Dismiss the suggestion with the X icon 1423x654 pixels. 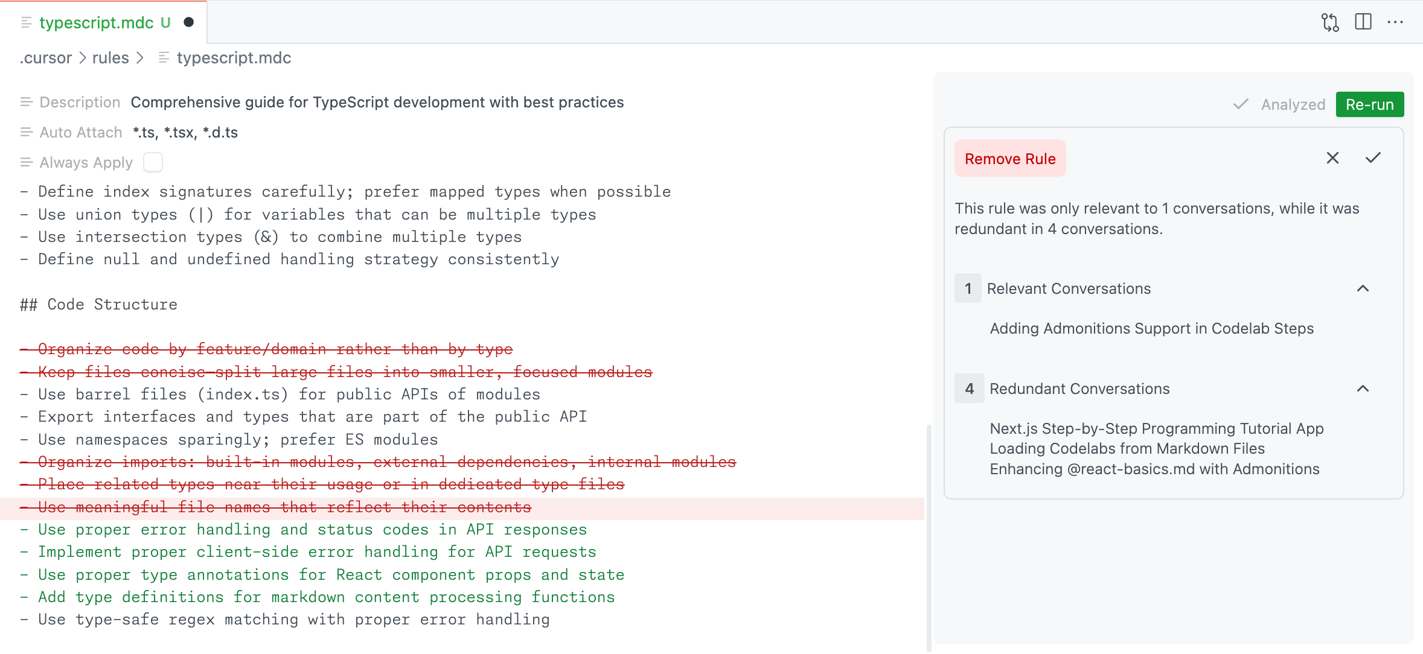coord(1332,158)
